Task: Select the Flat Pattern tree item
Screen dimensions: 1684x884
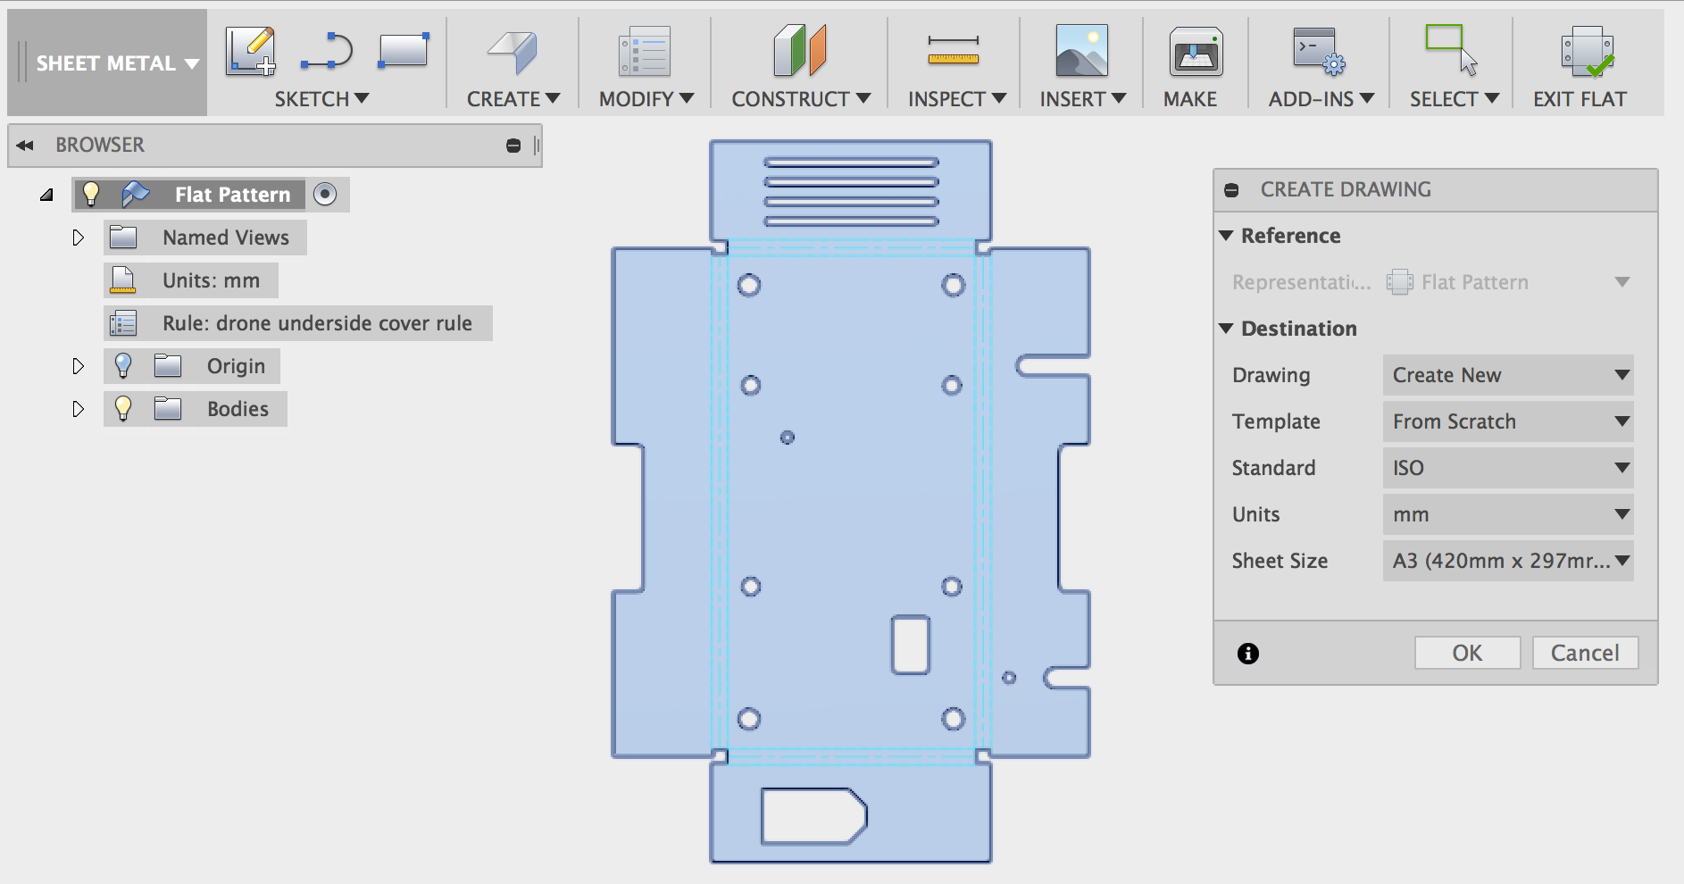Action: pos(232,195)
